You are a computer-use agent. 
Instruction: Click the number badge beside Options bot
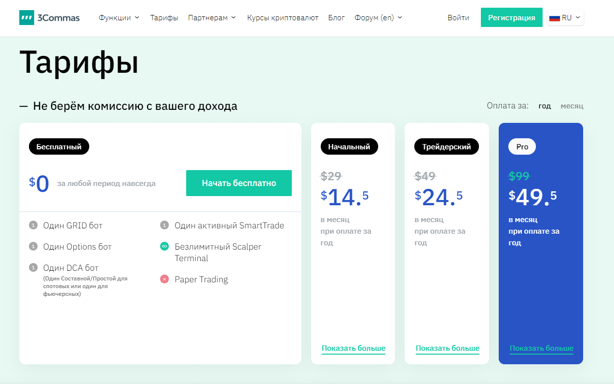(33, 247)
